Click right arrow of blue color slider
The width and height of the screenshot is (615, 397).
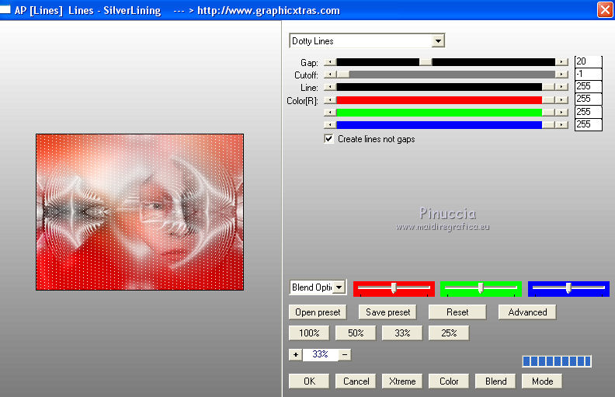click(561, 125)
